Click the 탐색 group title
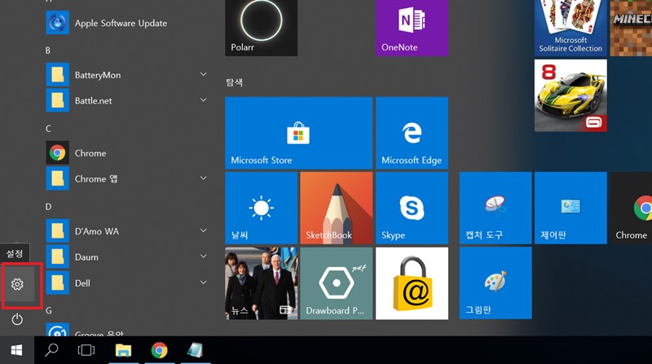 (x=234, y=82)
